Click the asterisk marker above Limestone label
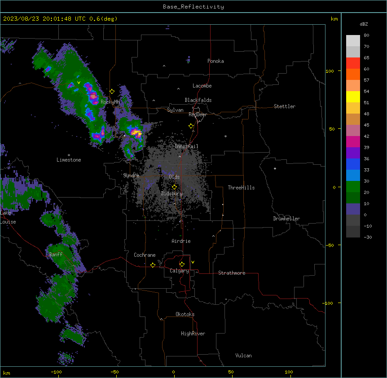Viewport: 387px width, 378px height. [x=69, y=155]
